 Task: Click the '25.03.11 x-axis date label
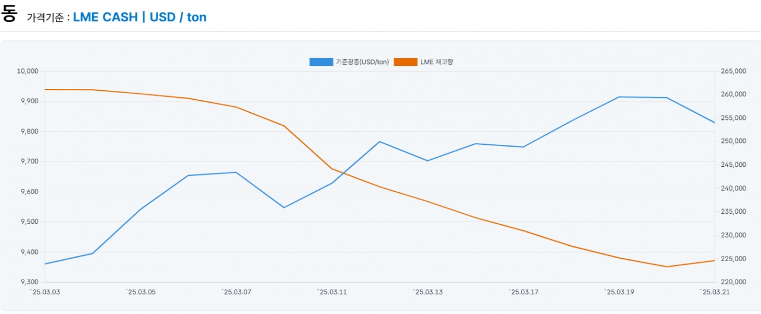point(332,291)
